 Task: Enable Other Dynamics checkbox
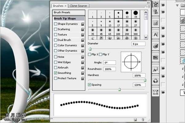coord(55,51)
